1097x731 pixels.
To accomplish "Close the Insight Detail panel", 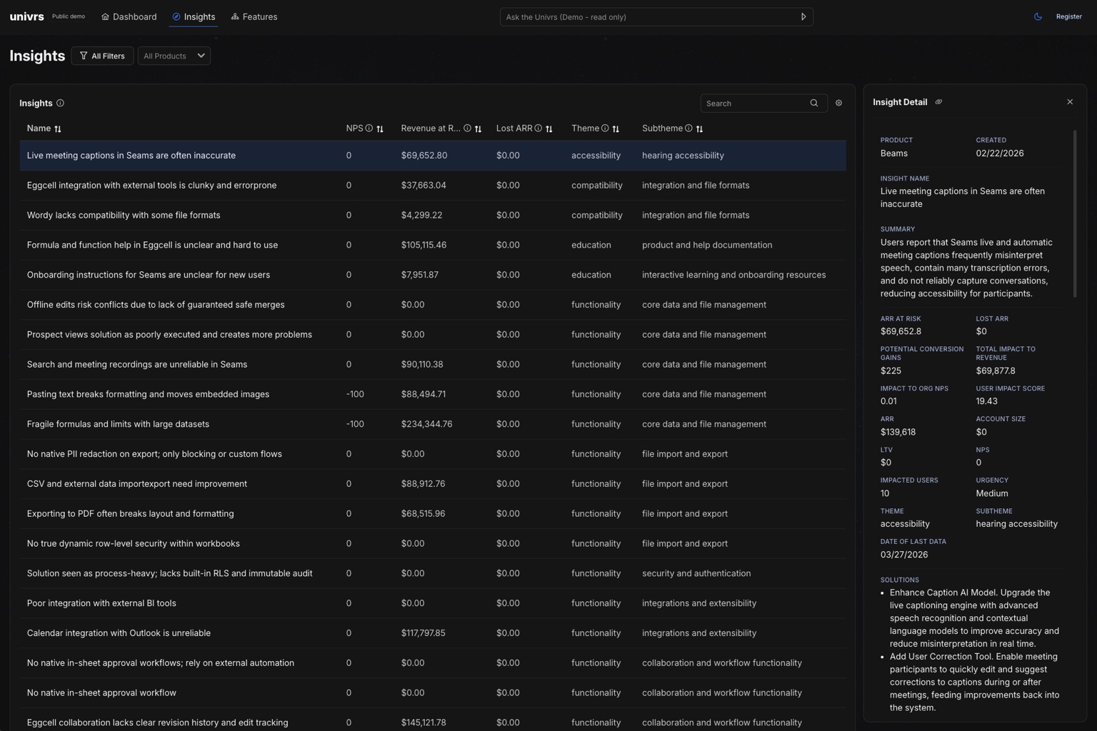I will click(1070, 102).
